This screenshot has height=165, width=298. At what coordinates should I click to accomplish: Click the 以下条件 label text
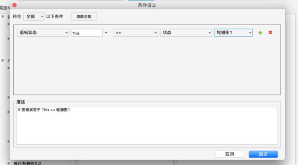[55, 16]
